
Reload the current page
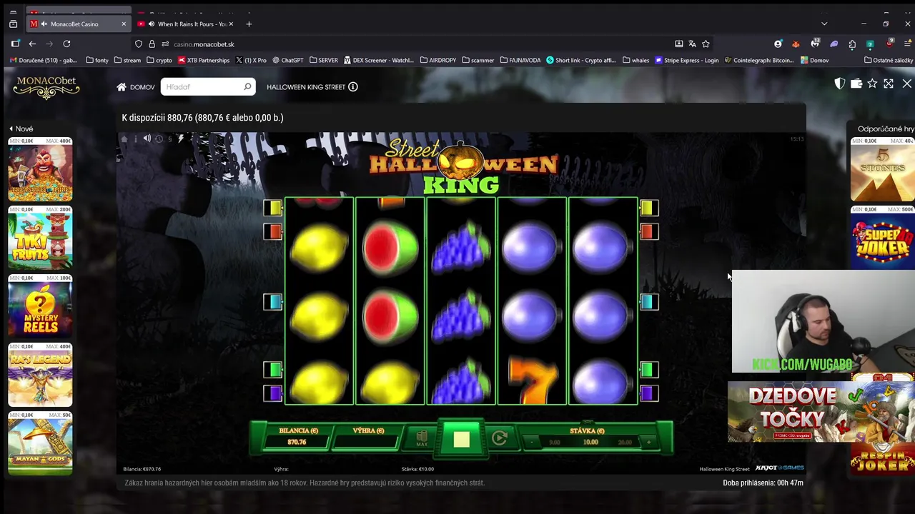pyautogui.click(x=66, y=44)
